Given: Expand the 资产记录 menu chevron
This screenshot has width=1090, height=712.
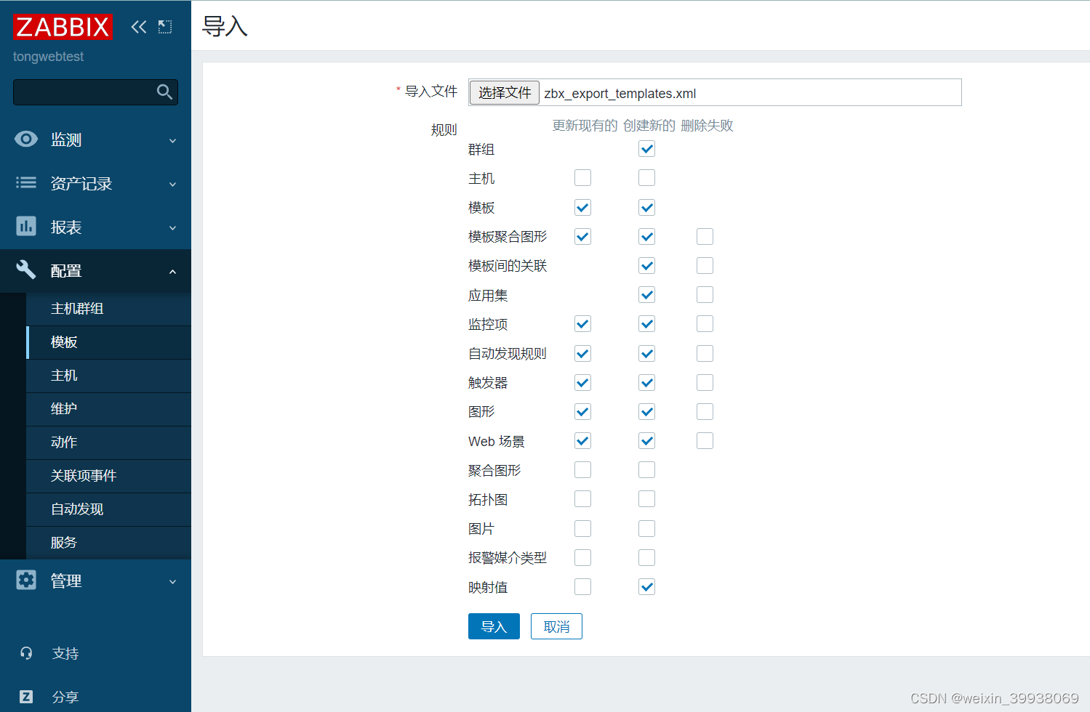Looking at the screenshot, I should (172, 184).
